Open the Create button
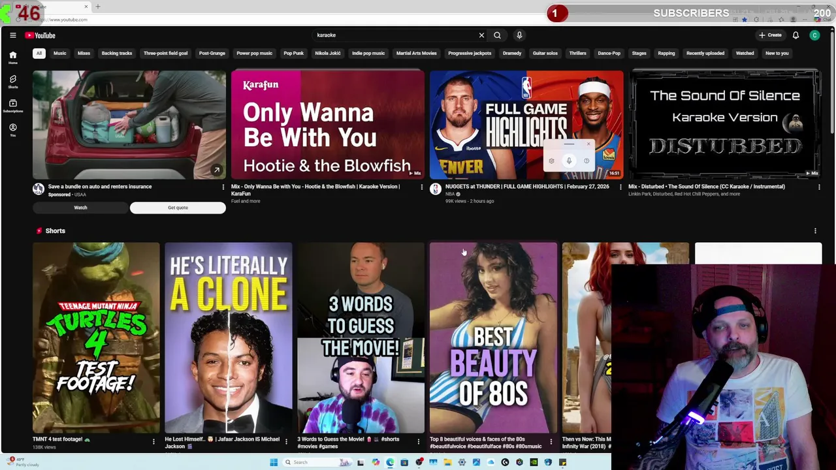This screenshot has width=836, height=470. click(x=770, y=35)
